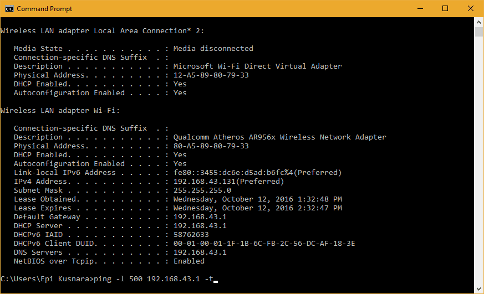Close the Command Prompt window

point(471,9)
